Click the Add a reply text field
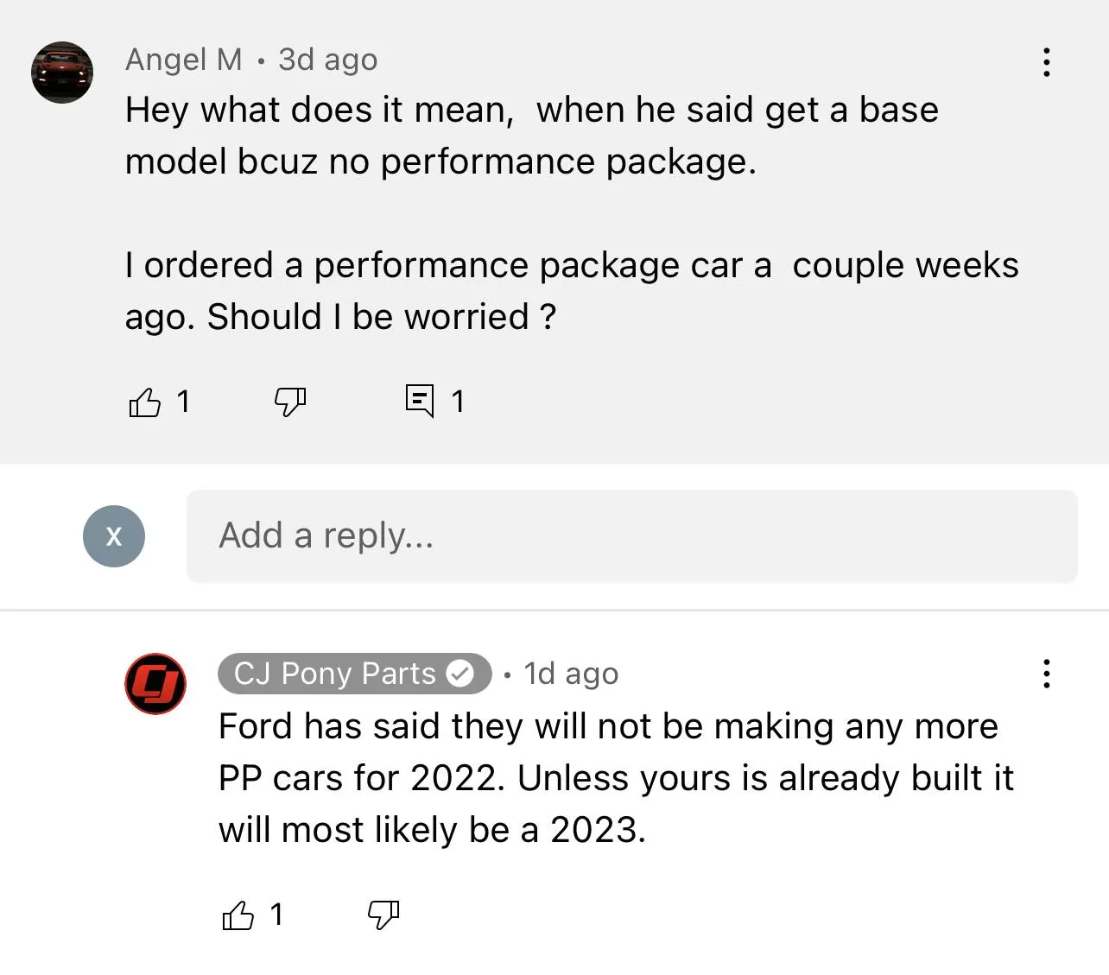The width and height of the screenshot is (1109, 975). click(632, 536)
